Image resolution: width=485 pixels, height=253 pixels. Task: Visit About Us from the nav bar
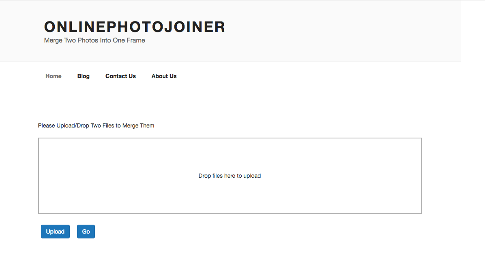point(164,76)
